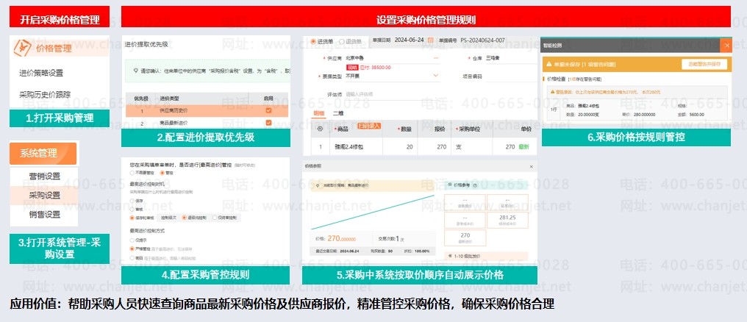Screen dimensions: 747x322
Task: Switch to 二维 tab
Action: click(x=337, y=113)
